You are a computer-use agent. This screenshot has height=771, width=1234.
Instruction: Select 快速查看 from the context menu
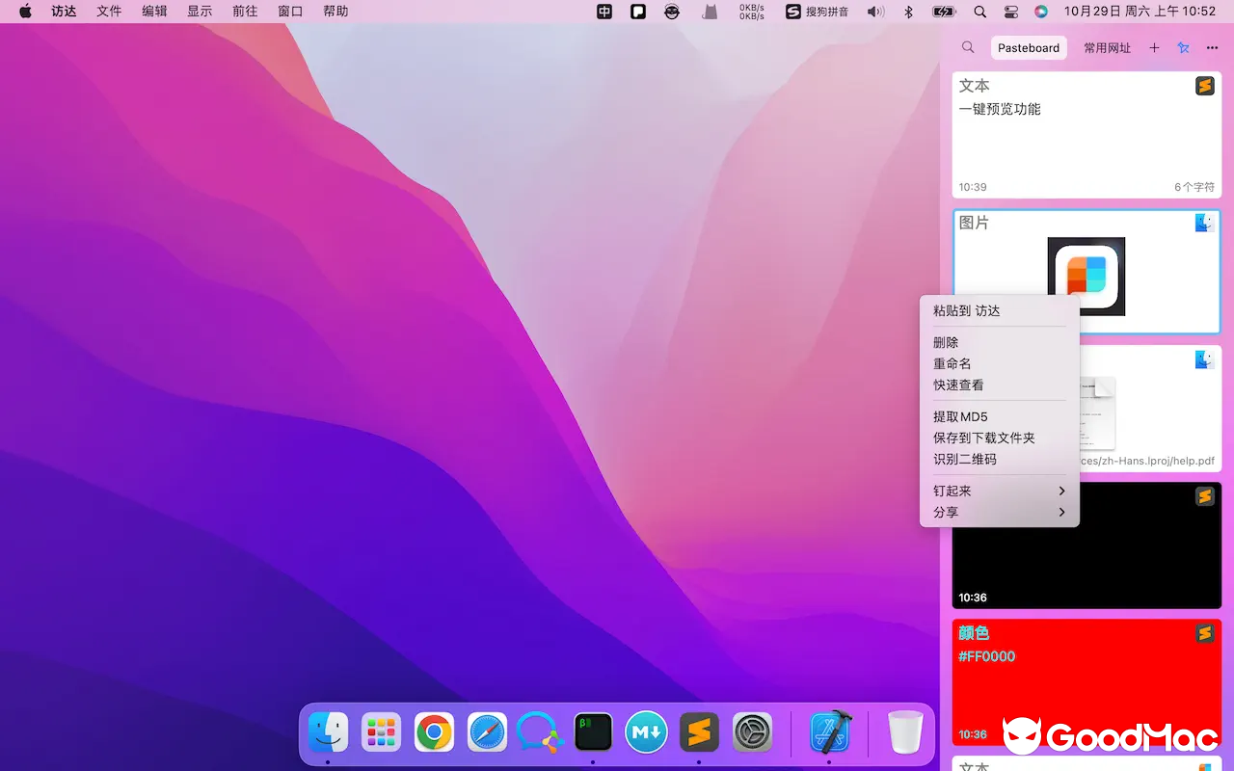point(958,385)
